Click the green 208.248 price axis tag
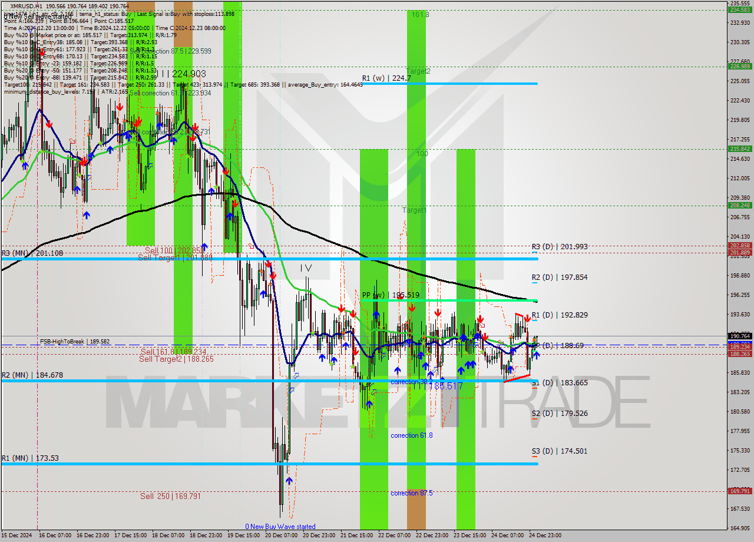Image resolution: width=754 pixels, height=542 pixels. (x=740, y=206)
